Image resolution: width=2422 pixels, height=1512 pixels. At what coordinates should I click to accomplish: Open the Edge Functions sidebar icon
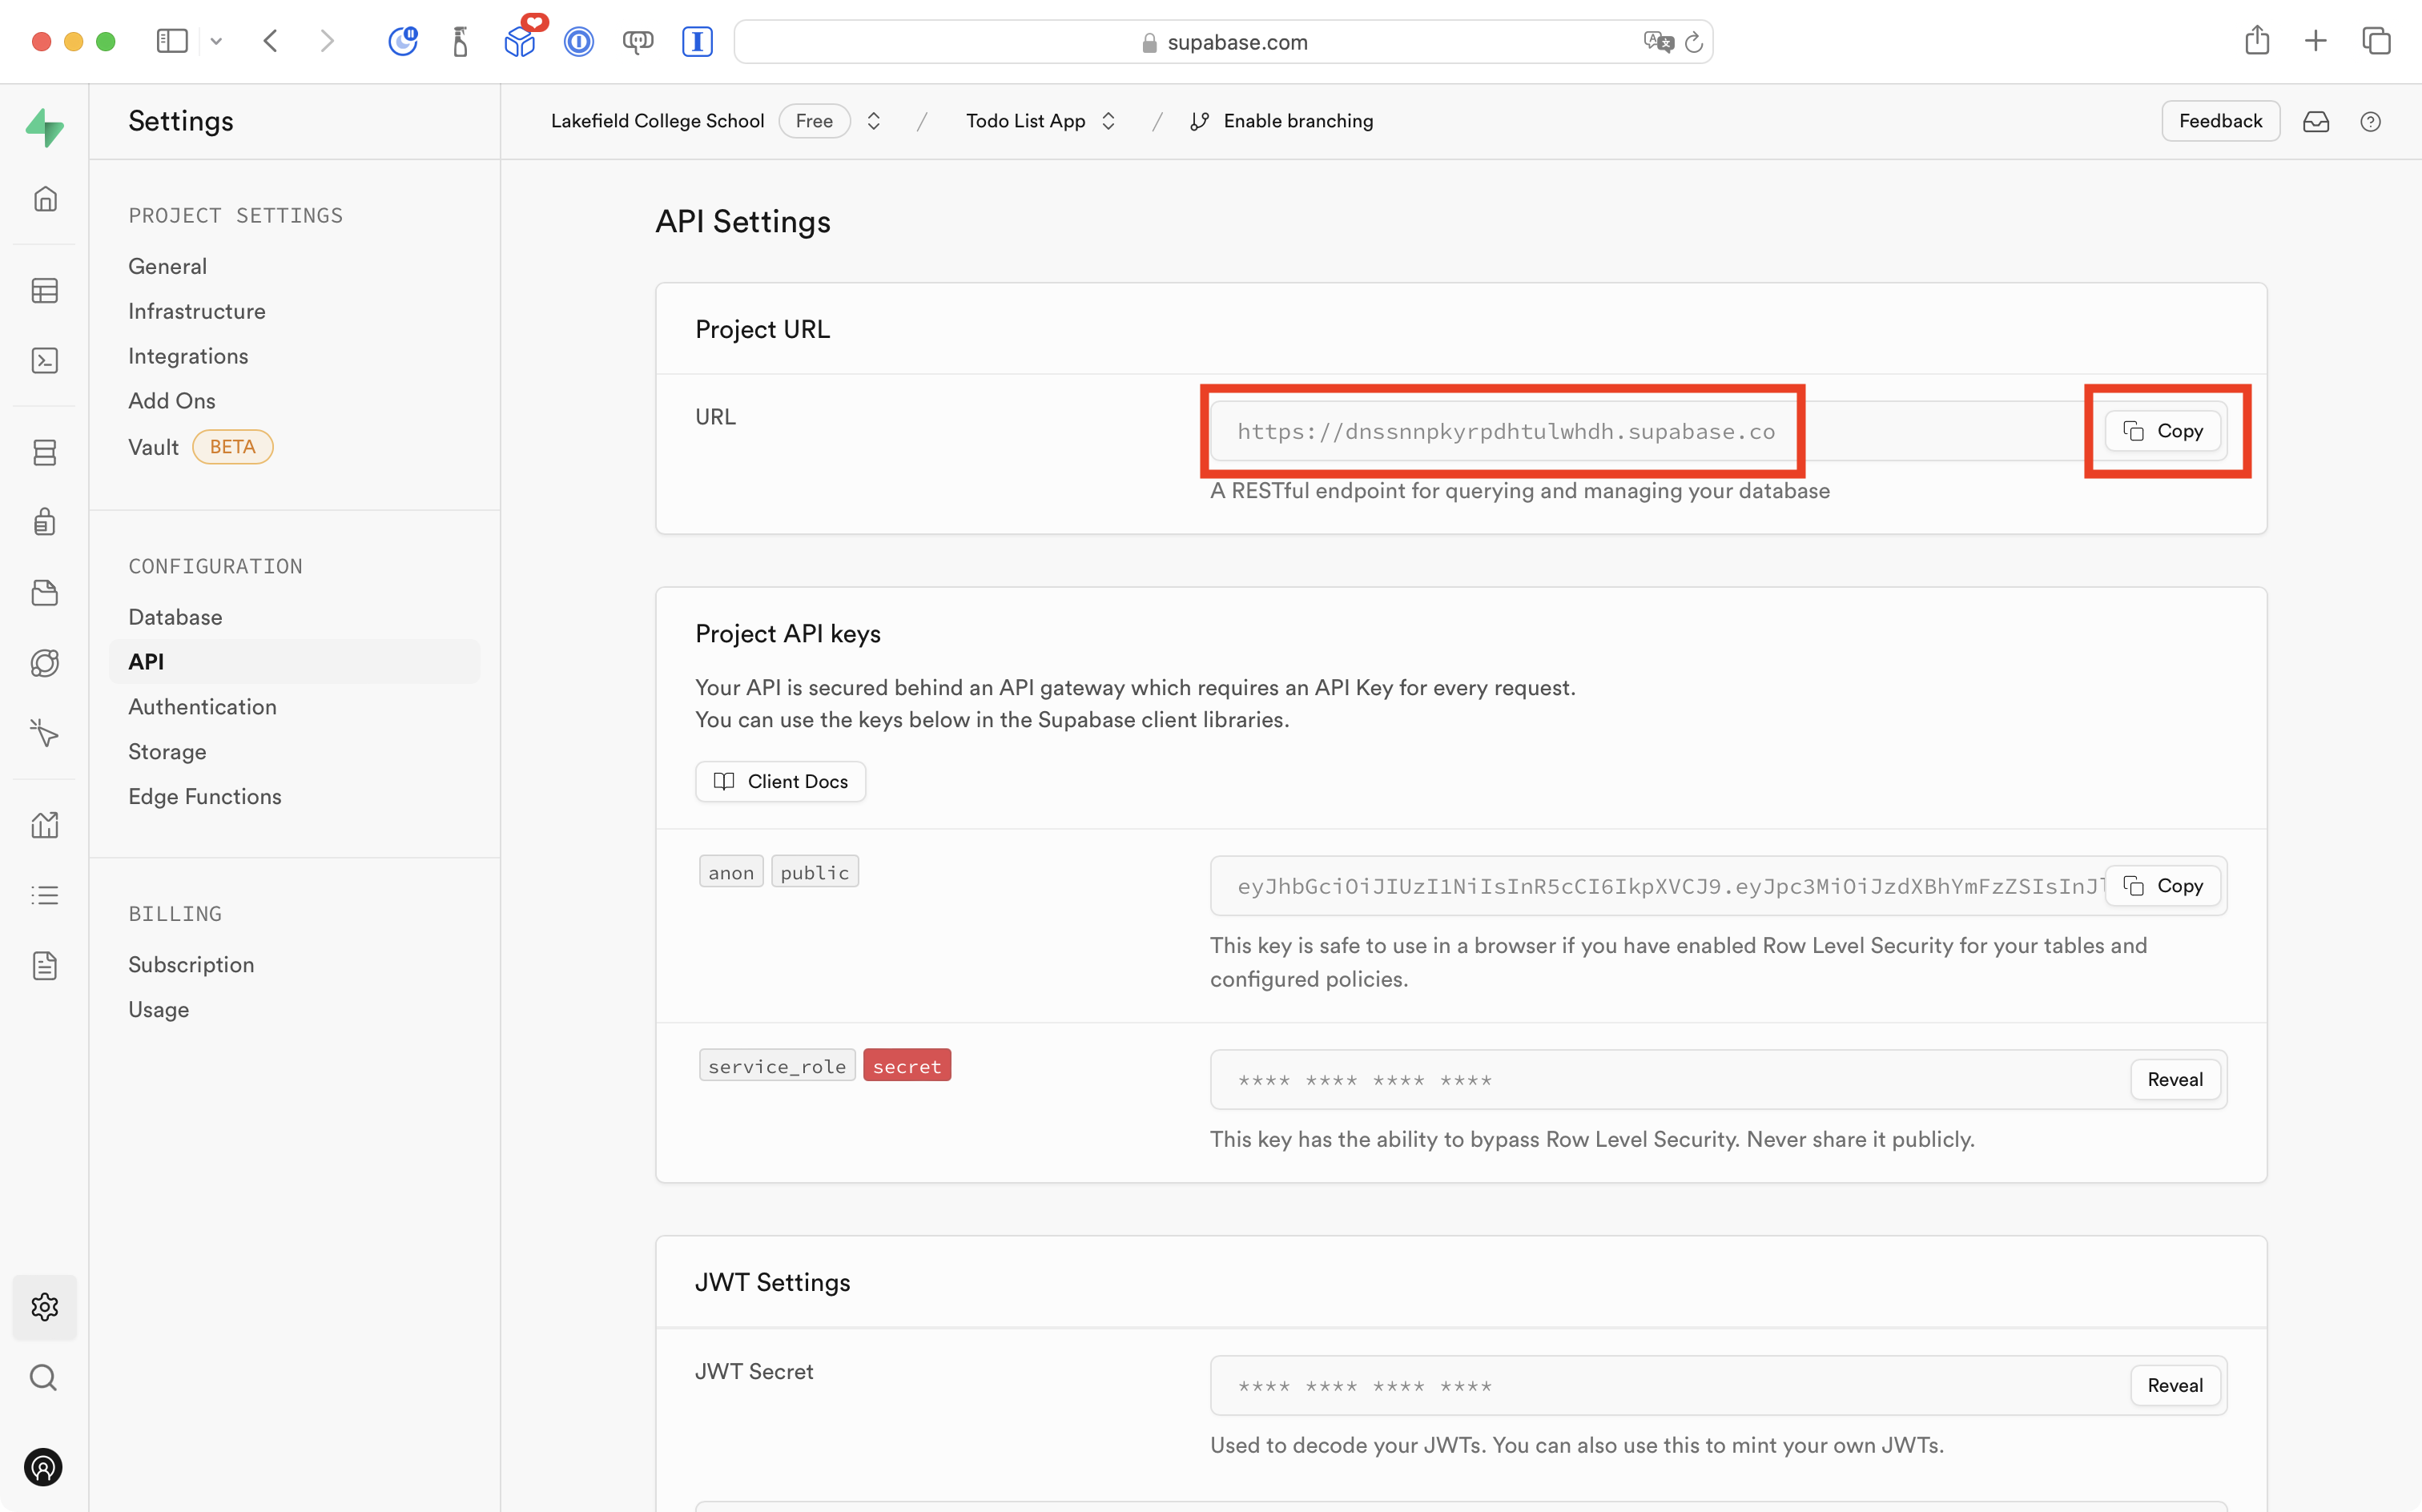45,734
